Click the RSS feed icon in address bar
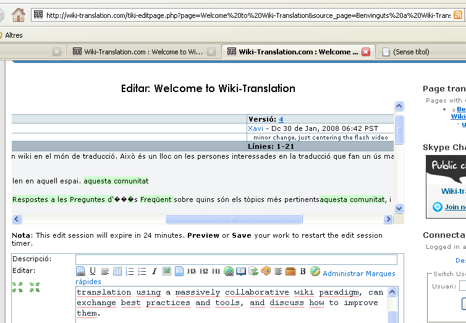This screenshot has width=466, height=323. [458, 15]
